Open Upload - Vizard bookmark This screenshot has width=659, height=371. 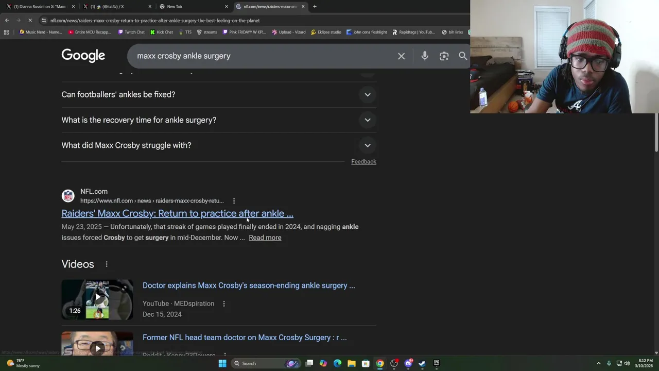coord(289,32)
